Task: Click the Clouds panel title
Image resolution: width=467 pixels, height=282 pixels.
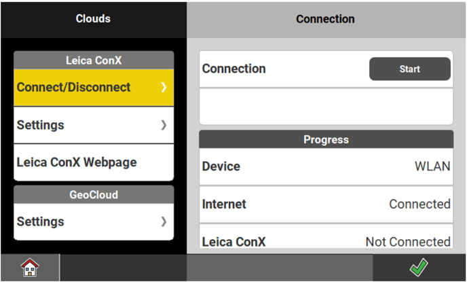Action: [93, 19]
